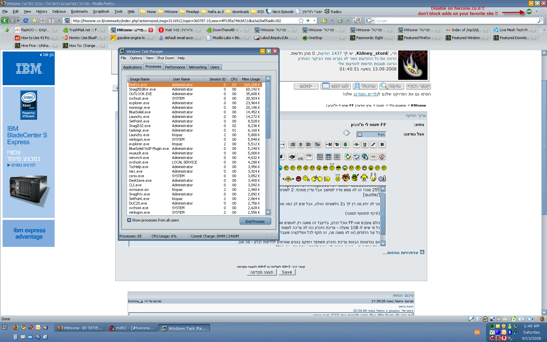Open the Firefox ScrapBook menu
Image resolution: width=547 pixels, height=342 pixels.
click(101, 11)
